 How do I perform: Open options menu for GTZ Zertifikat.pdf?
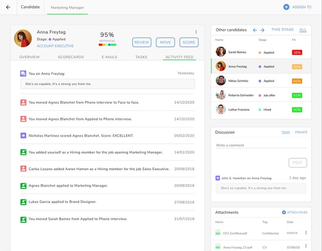click(x=306, y=232)
